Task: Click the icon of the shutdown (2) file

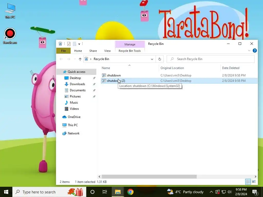Action: point(104,81)
